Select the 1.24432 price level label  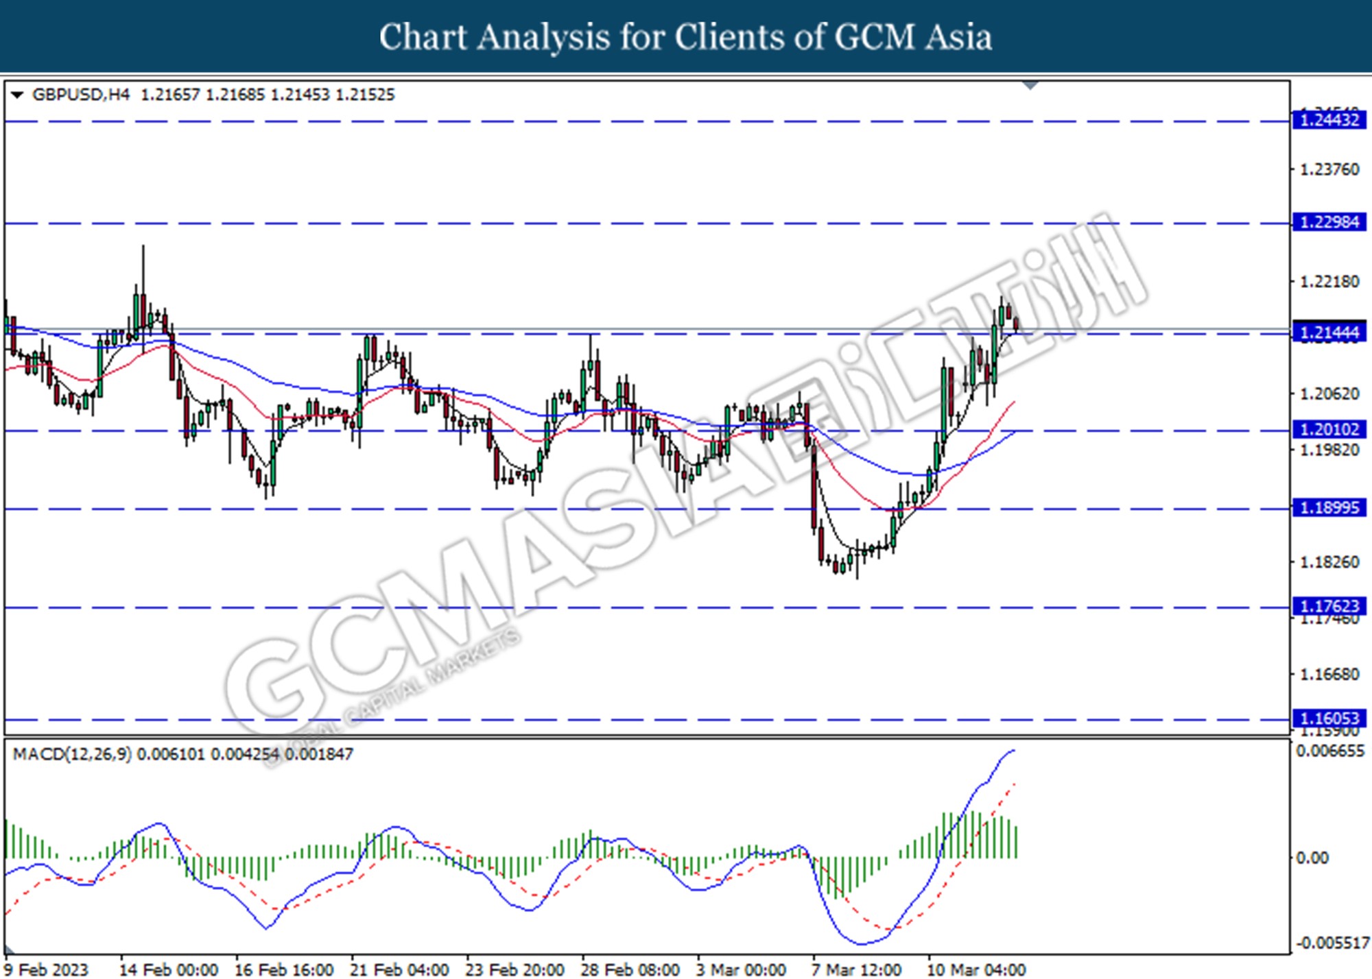point(1329,120)
